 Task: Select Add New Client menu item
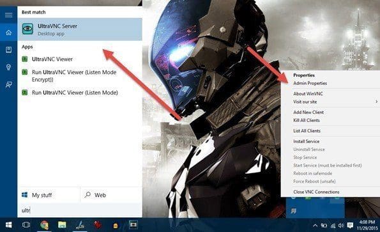[308, 112]
